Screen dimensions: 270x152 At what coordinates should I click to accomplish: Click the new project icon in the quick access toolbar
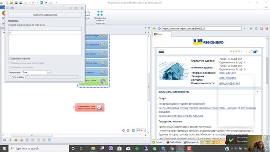point(7,3)
